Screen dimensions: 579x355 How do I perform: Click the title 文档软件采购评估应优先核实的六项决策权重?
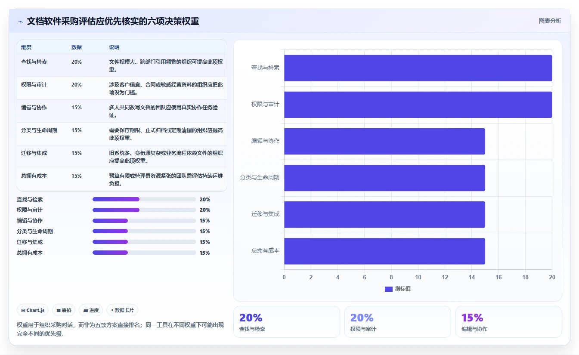pos(113,22)
